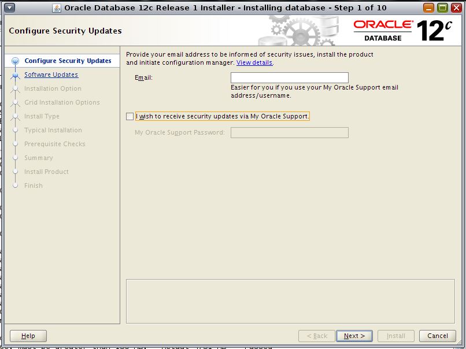The height and width of the screenshot is (349, 466).
Task: Click the Grid Installation Options step label
Action: 62,102
